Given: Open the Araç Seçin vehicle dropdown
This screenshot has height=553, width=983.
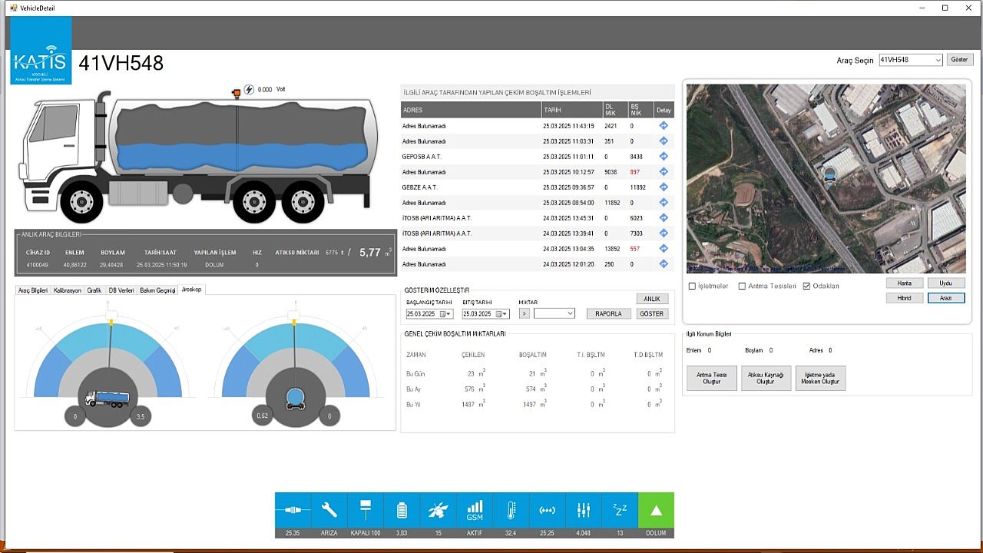Looking at the screenshot, I should [x=910, y=60].
